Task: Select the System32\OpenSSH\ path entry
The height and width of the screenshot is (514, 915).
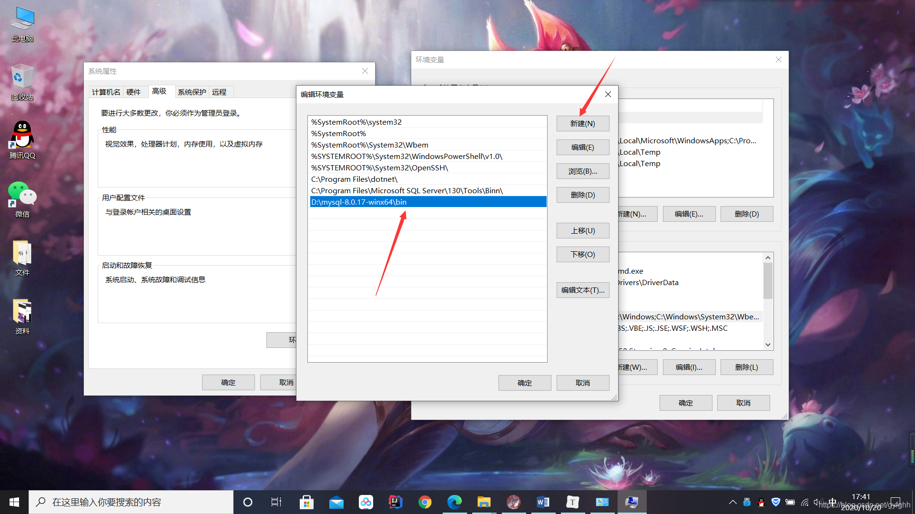Action: 427,168
